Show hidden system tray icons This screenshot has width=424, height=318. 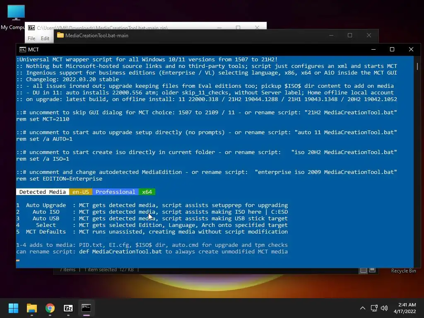(x=363, y=308)
